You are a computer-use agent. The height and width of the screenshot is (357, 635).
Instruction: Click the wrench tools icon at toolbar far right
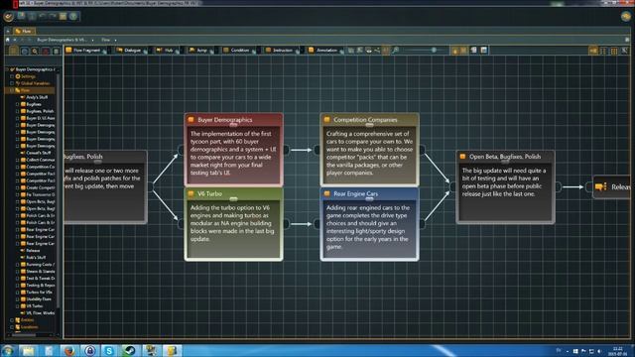[625, 51]
